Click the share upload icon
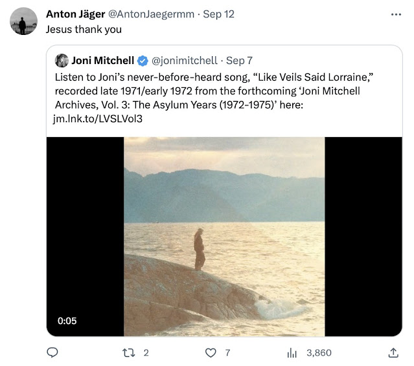 393,353
